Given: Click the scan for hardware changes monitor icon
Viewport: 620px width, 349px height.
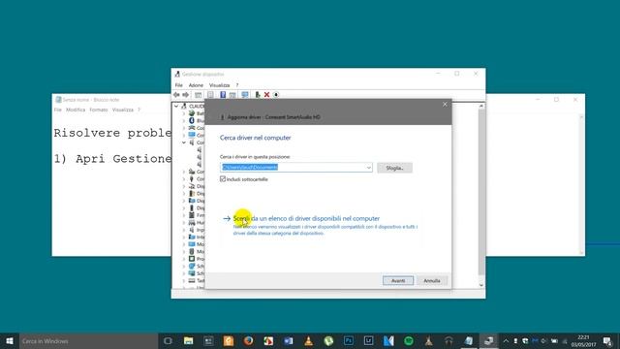Looking at the screenshot, I should 245,95.
